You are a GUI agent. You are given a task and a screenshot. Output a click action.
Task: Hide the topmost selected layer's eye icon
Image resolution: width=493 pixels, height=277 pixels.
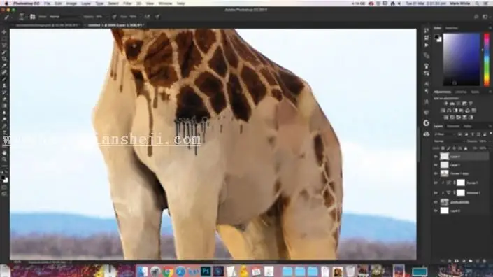(436, 156)
